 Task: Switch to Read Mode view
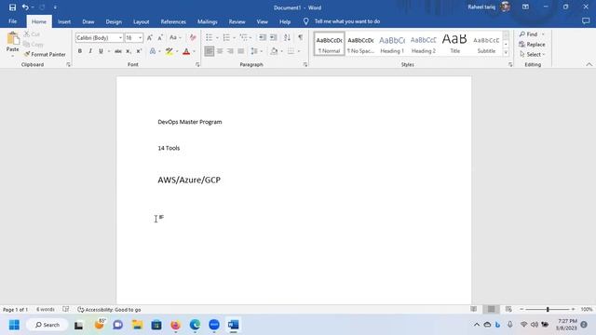pos(474,309)
